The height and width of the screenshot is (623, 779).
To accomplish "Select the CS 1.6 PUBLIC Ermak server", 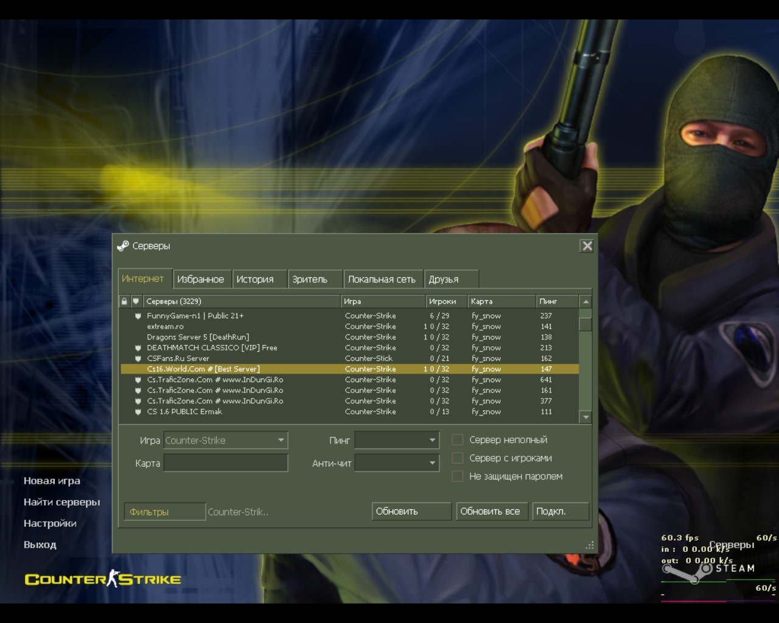I will click(x=349, y=412).
